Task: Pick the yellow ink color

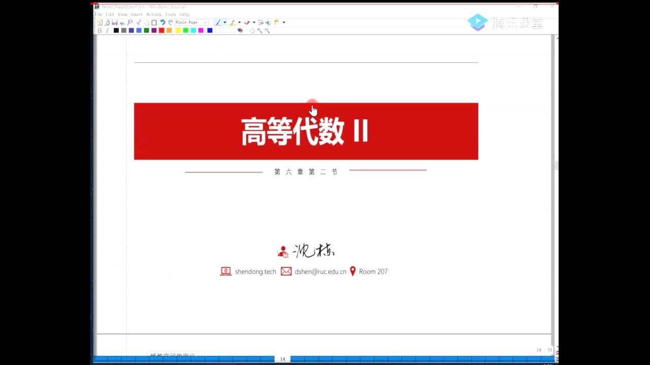Action: coord(178,30)
